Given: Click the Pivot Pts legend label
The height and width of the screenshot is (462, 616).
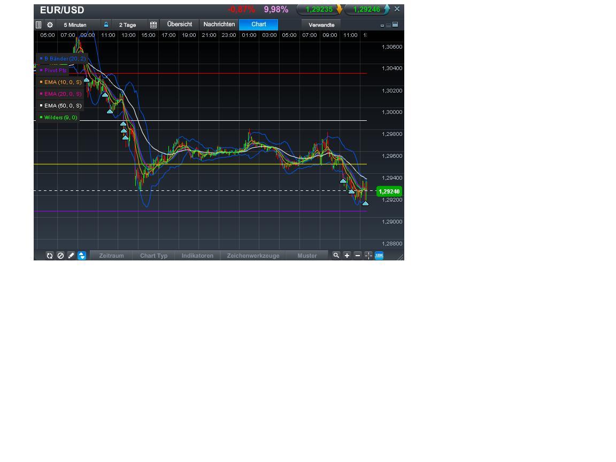Looking at the screenshot, I should pyautogui.click(x=56, y=71).
